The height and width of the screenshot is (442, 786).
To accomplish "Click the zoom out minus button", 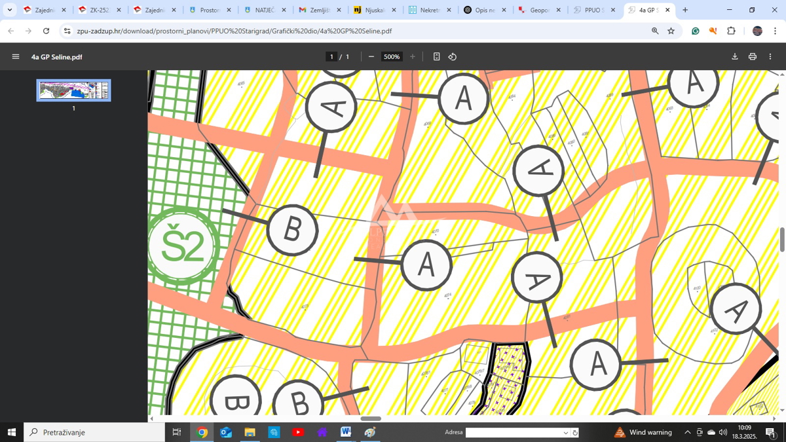I will tap(371, 57).
